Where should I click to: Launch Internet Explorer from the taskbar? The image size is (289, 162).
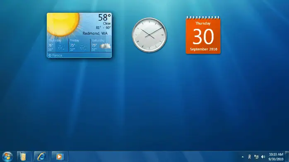tap(41, 157)
